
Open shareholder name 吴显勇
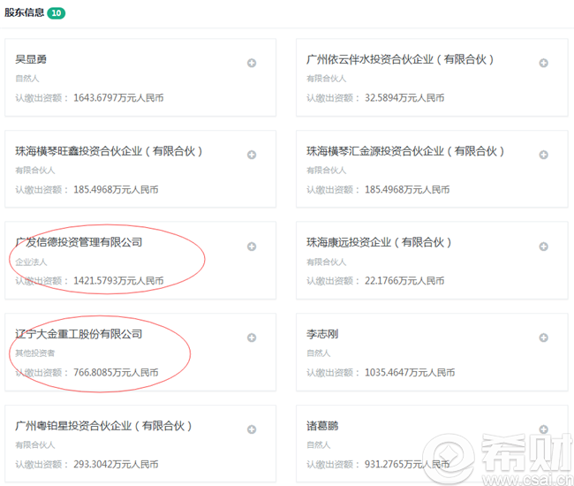[31, 59]
